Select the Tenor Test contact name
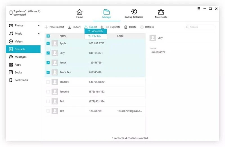This screenshot has width=225, height=147. pyautogui.click(x=66, y=72)
